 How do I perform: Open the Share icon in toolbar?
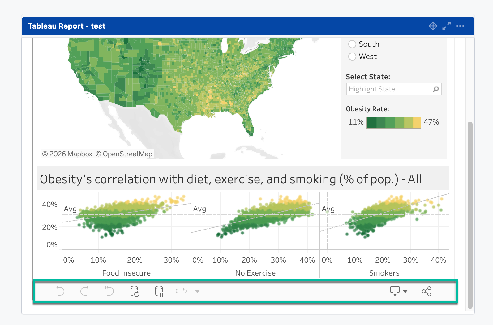point(427,291)
